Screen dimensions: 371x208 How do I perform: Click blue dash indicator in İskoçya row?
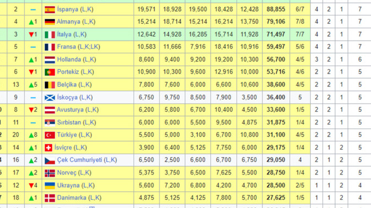[x=33, y=97]
